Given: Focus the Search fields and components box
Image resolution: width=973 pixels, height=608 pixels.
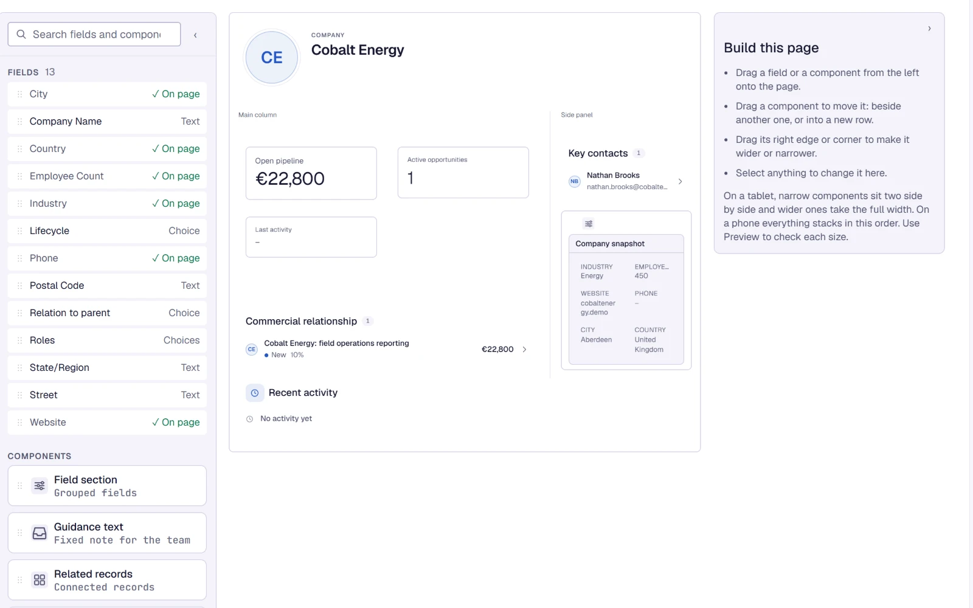Looking at the screenshot, I should [x=94, y=34].
